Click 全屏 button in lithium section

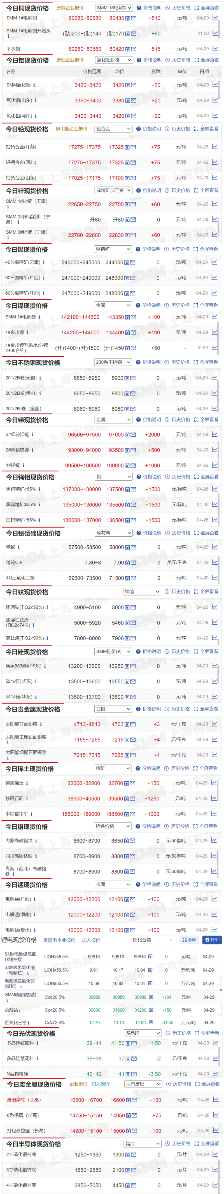[189, 940]
